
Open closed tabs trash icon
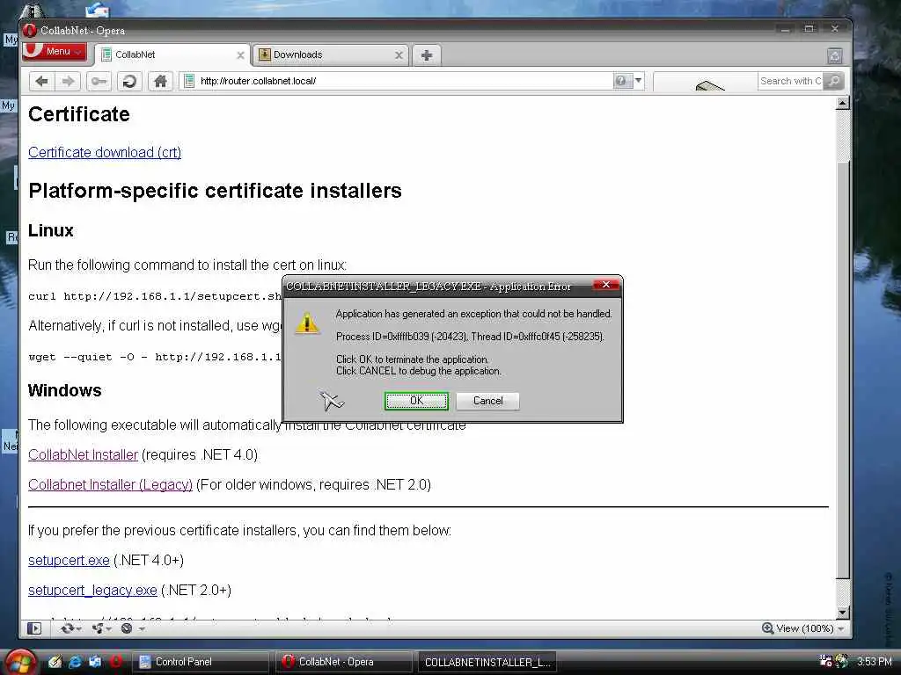point(834,55)
